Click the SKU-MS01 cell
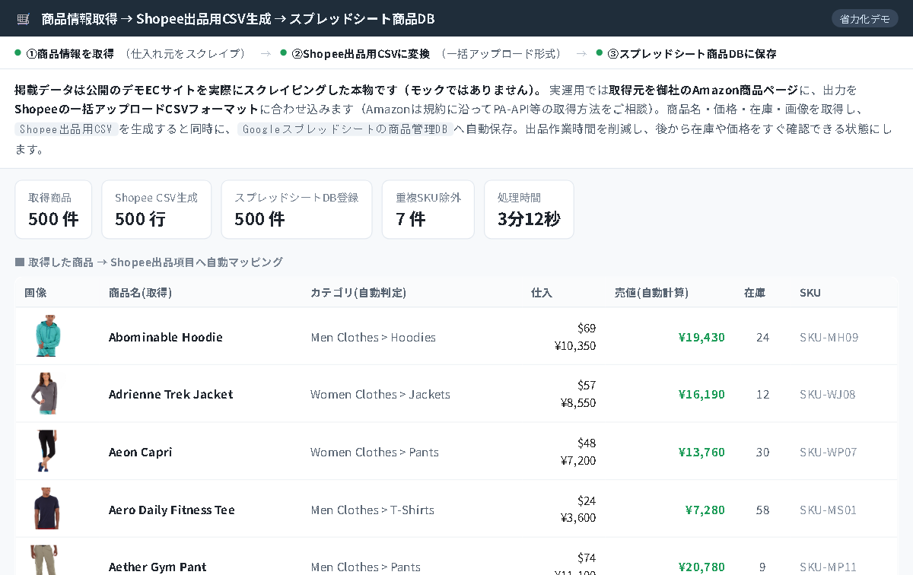The image size is (913, 575). pyautogui.click(x=829, y=510)
